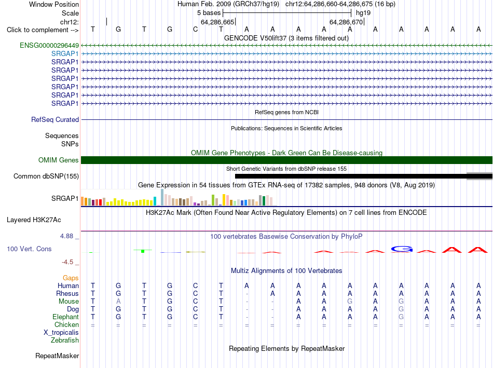The height and width of the screenshot is (368, 493).
Task: Click the H3K27Ac Mark track title
Action: pyautogui.click(x=286, y=213)
